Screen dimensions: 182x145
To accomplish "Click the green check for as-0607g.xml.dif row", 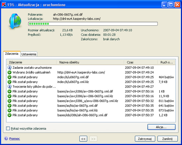I will click(x=9, y=106).
